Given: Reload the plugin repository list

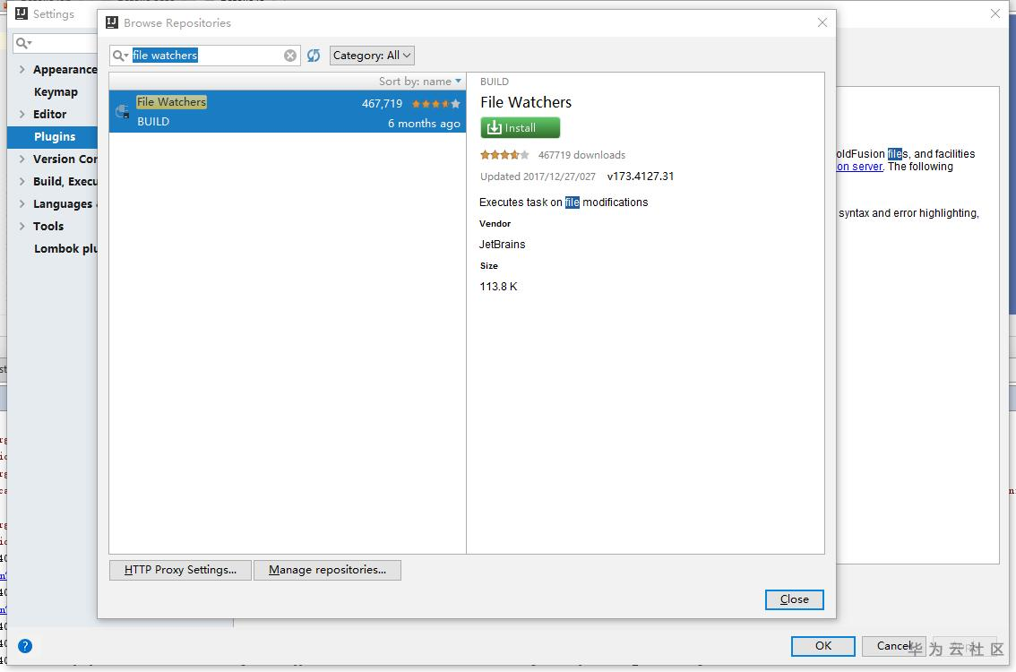Looking at the screenshot, I should point(314,56).
